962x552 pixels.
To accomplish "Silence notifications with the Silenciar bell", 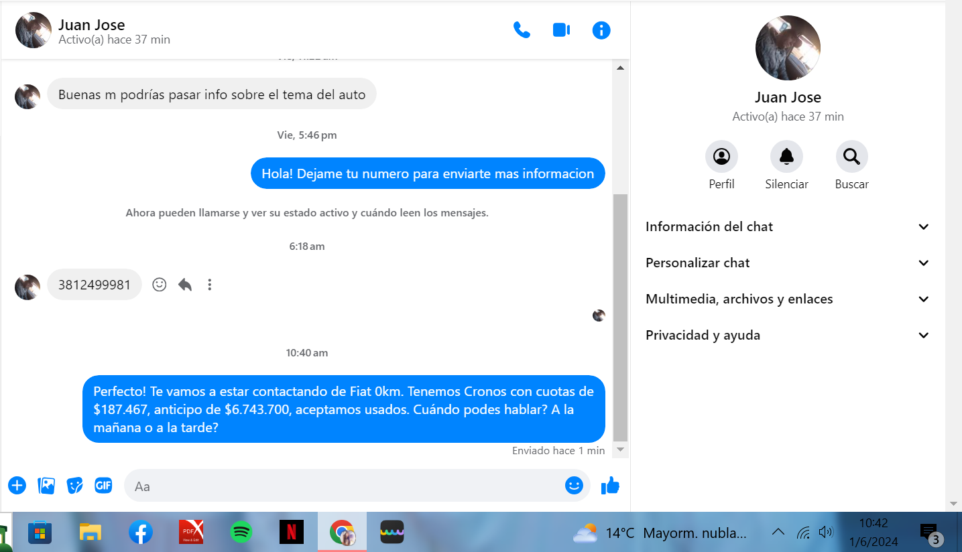I will (x=786, y=157).
